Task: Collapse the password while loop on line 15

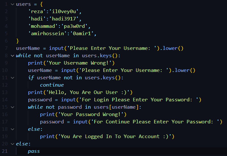Action: [x=12, y=107]
